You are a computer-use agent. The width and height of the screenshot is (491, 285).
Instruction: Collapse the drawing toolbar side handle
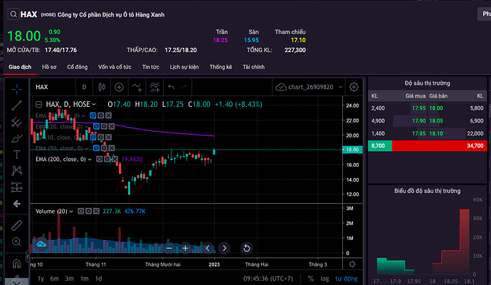pos(28,256)
